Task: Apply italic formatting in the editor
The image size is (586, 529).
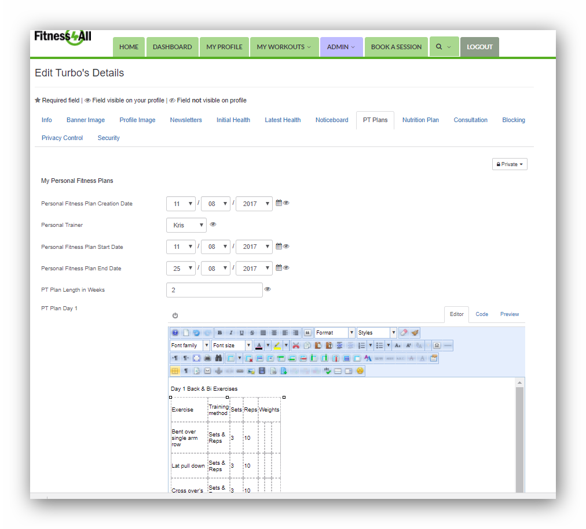Action: [231, 332]
